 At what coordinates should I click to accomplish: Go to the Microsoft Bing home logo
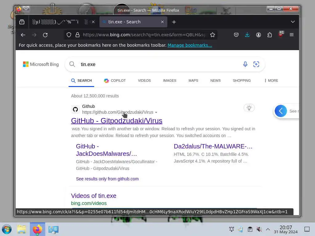[x=41, y=65]
